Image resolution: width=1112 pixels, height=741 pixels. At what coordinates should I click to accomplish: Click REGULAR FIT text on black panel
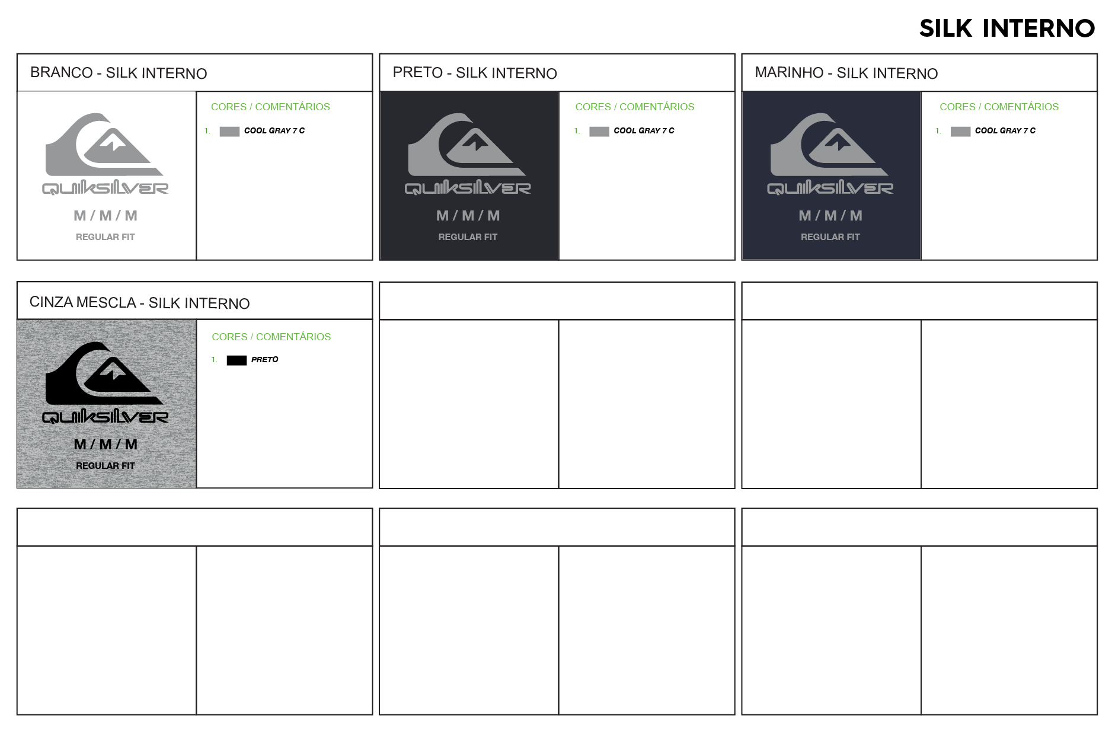coord(468,237)
